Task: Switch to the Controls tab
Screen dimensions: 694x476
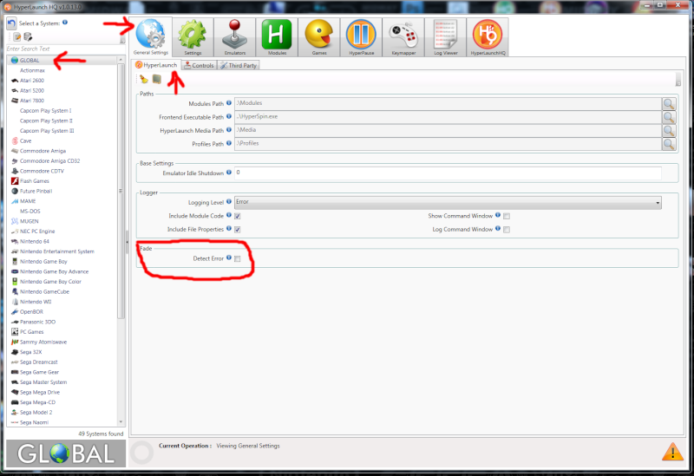Action: click(x=200, y=66)
